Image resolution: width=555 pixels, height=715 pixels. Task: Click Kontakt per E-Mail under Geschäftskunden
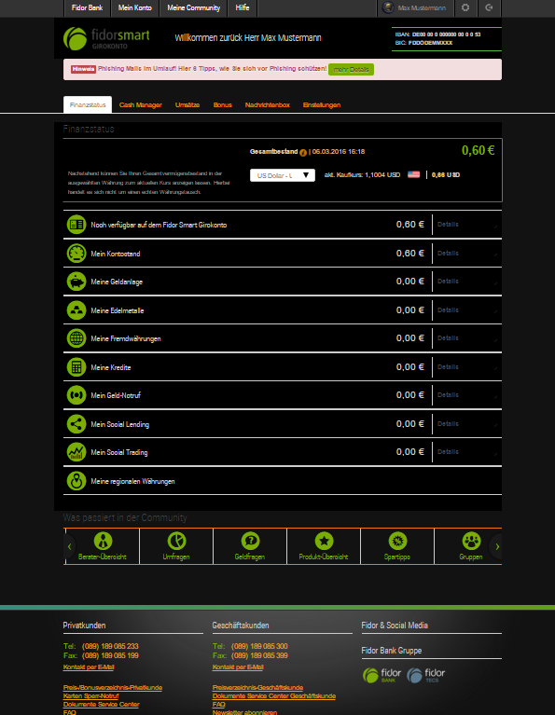(x=238, y=667)
